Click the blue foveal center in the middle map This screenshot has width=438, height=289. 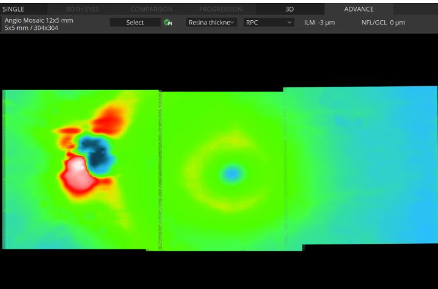pyautogui.click(x=230, y=174)
